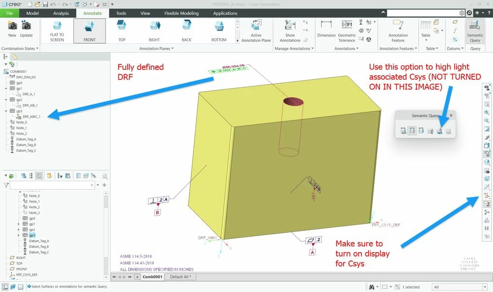The height and width of the screenshot is (292, 493).
Task: Collapse the gp3 node in detail tree
Action: point(6,111)
